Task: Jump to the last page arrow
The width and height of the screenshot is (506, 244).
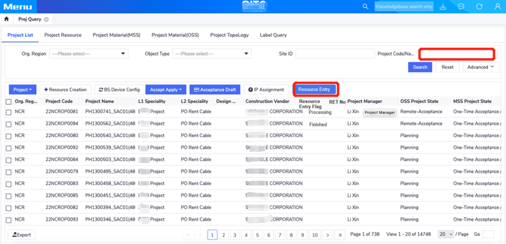Action: pos(340,235)
